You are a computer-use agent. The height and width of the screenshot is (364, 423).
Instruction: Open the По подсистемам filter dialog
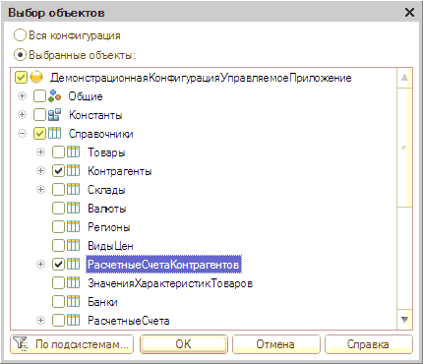72,344
